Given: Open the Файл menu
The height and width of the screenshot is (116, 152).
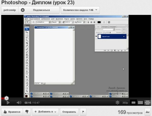Looking at the screenshot, I should pyautogui.click(x=26, y=19).
